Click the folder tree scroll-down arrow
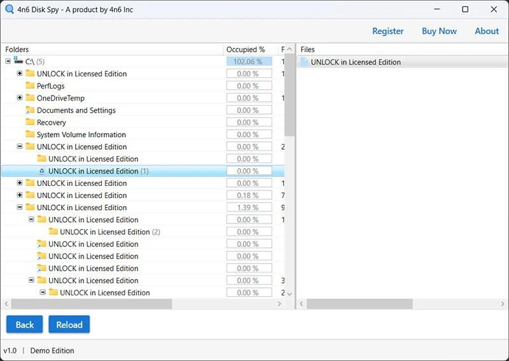The height and width of the screenshot is (361, 509). 289,294
